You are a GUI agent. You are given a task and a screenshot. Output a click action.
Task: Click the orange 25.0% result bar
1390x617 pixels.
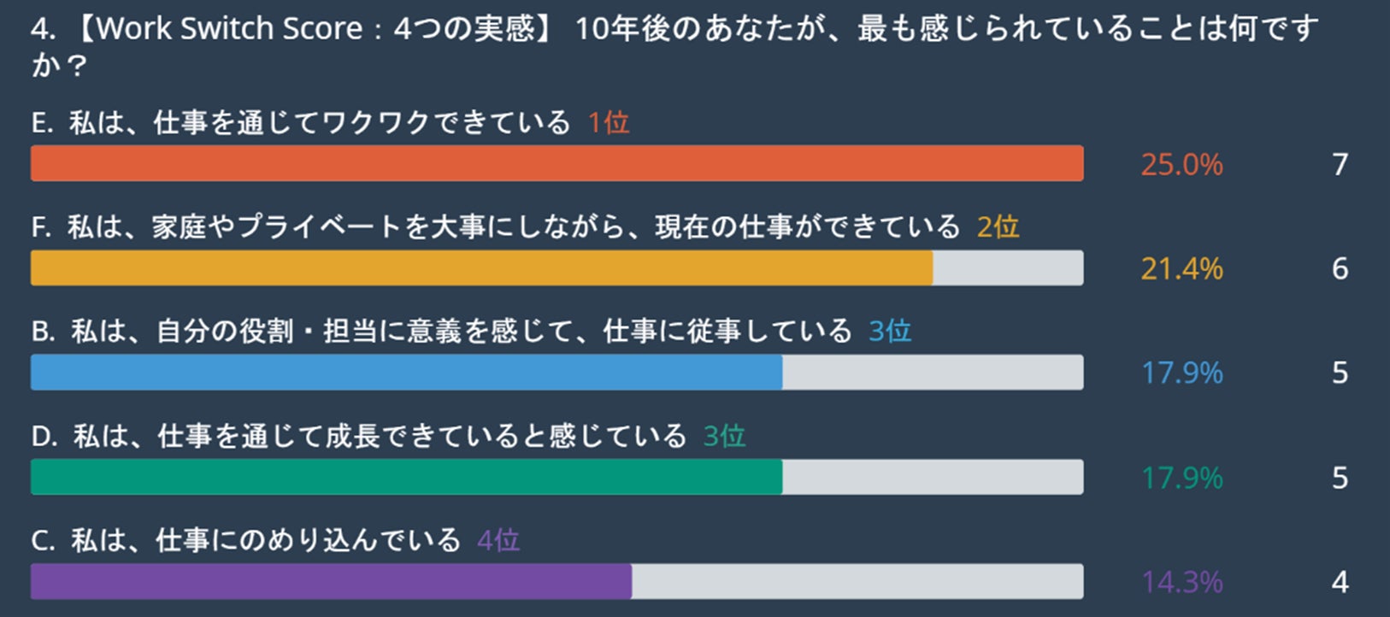(557, 163)
